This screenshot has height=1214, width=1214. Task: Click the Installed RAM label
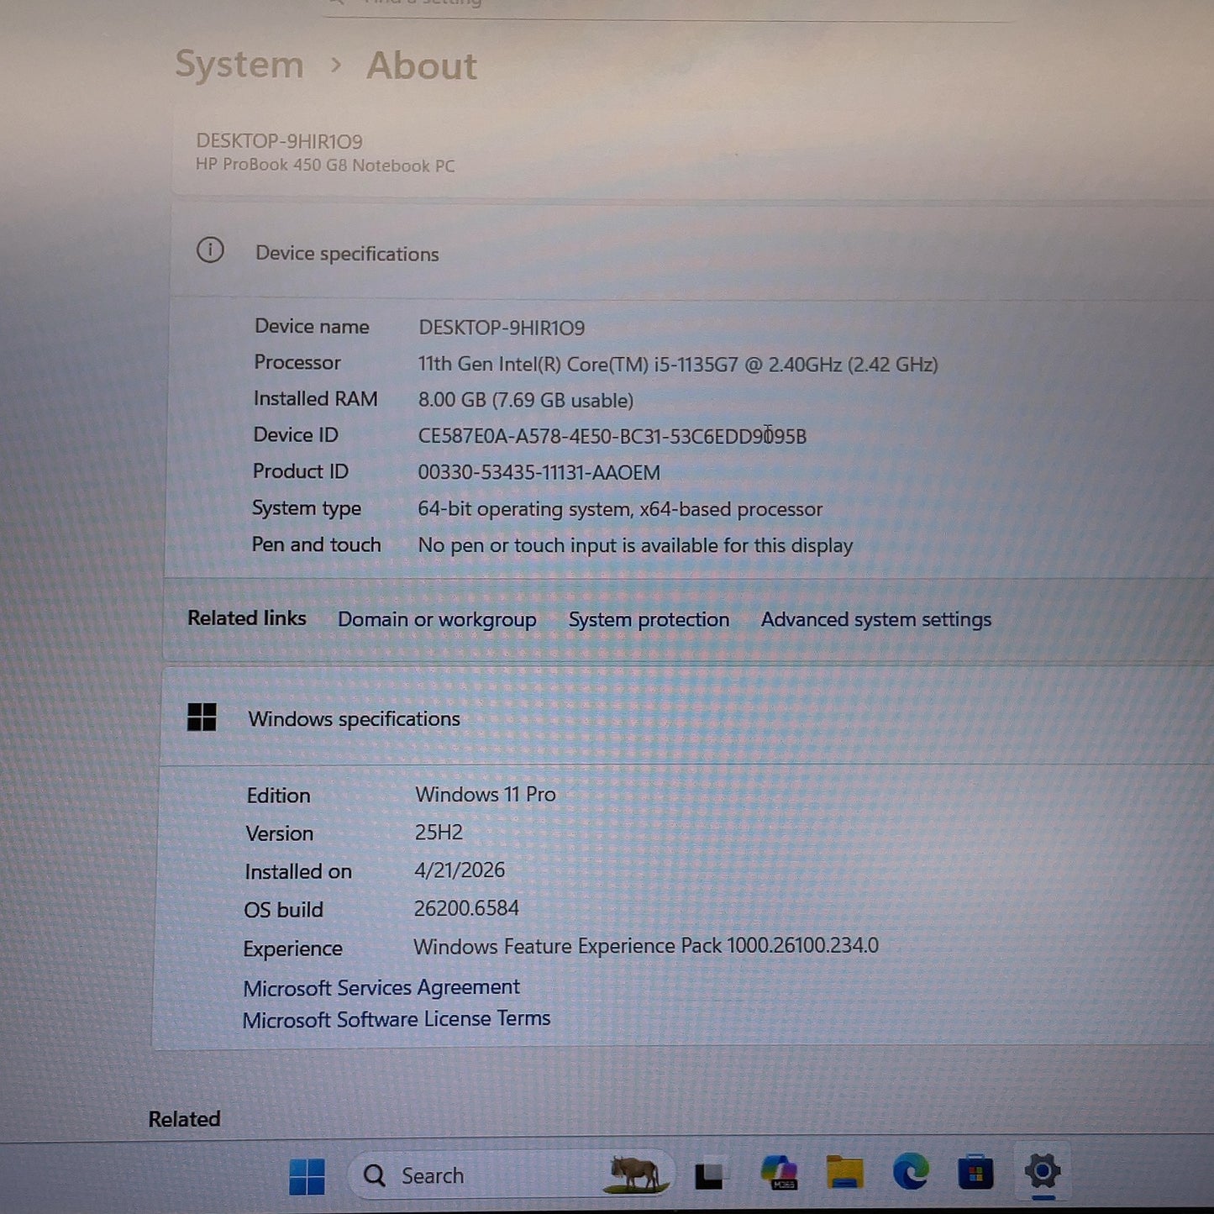316,398
